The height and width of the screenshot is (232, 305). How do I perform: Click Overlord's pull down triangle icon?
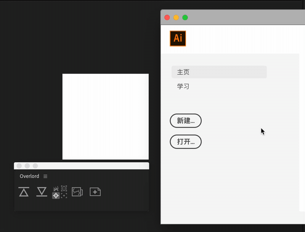coord(42,192)
